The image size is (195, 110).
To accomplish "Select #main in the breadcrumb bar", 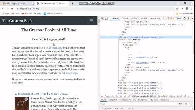I will click(107, 96).
